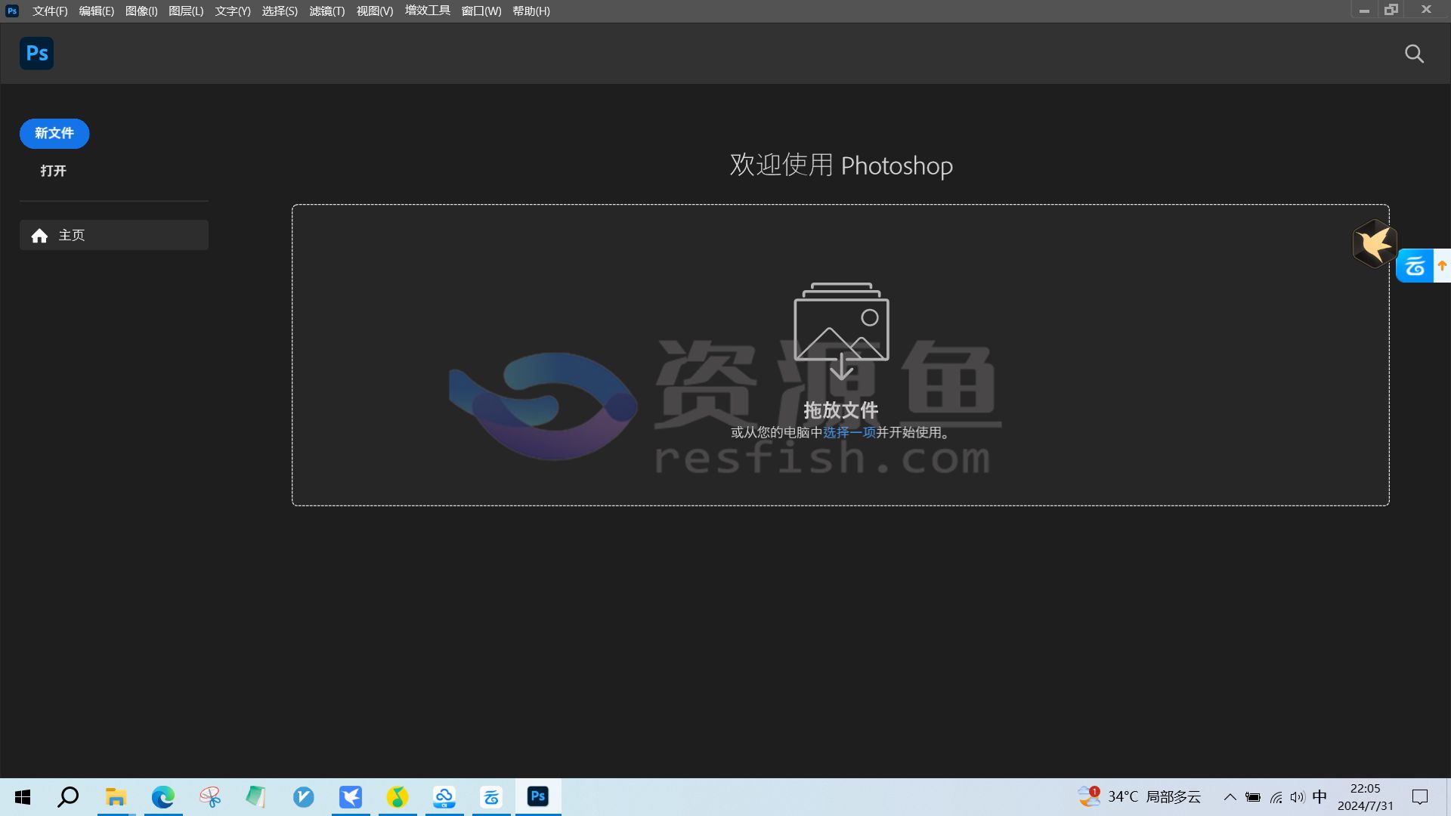Minimize the Photoshop window
The width and height of the screenshot is (1451, 816).
(1364, 11)
